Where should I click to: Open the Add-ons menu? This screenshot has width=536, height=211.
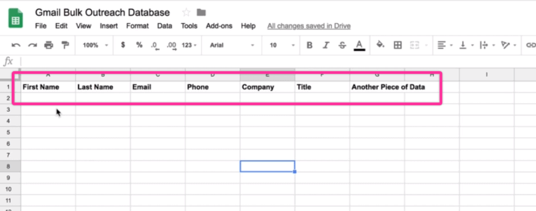tap(219, 26)
